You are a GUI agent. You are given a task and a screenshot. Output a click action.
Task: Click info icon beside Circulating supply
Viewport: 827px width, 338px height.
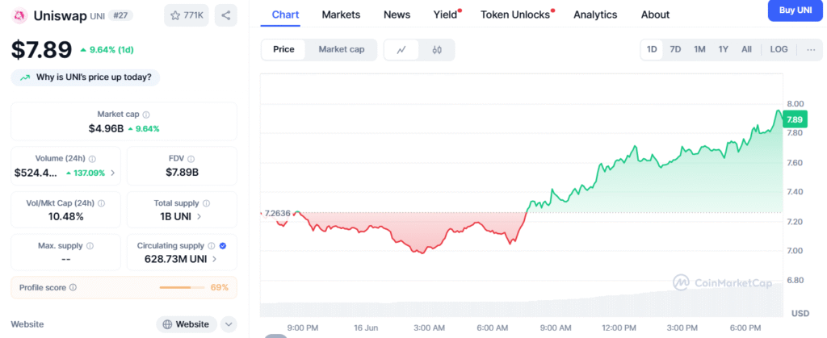[x=211, y=246]
